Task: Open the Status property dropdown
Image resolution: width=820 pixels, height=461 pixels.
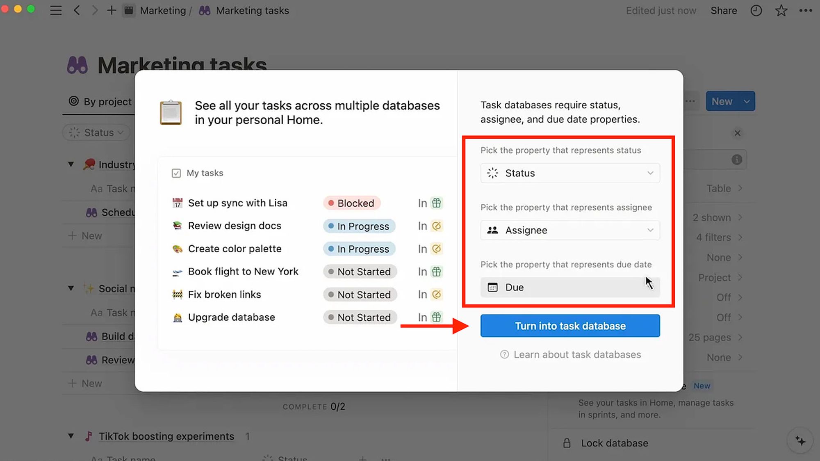Action: point(570,173)
